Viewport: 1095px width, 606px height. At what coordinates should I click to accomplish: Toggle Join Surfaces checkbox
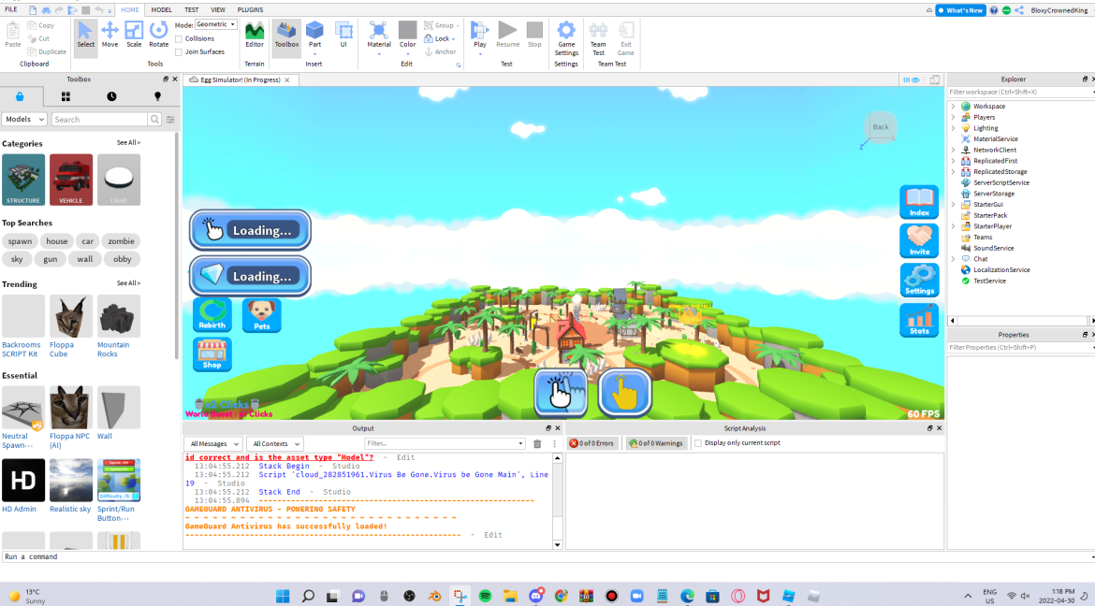click(x=179, y=52)
